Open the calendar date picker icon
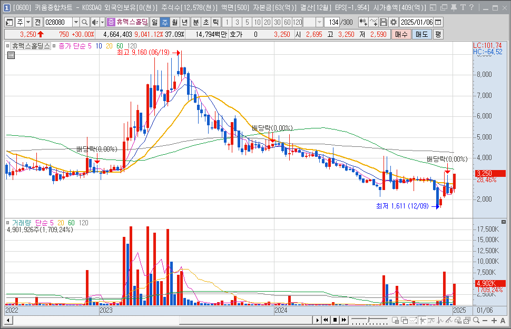The image size is (511, 329). (438, 22)
